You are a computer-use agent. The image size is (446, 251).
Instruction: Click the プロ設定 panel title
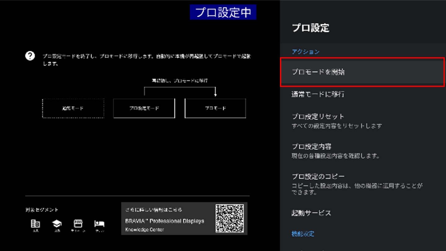(x=310, y=28)
